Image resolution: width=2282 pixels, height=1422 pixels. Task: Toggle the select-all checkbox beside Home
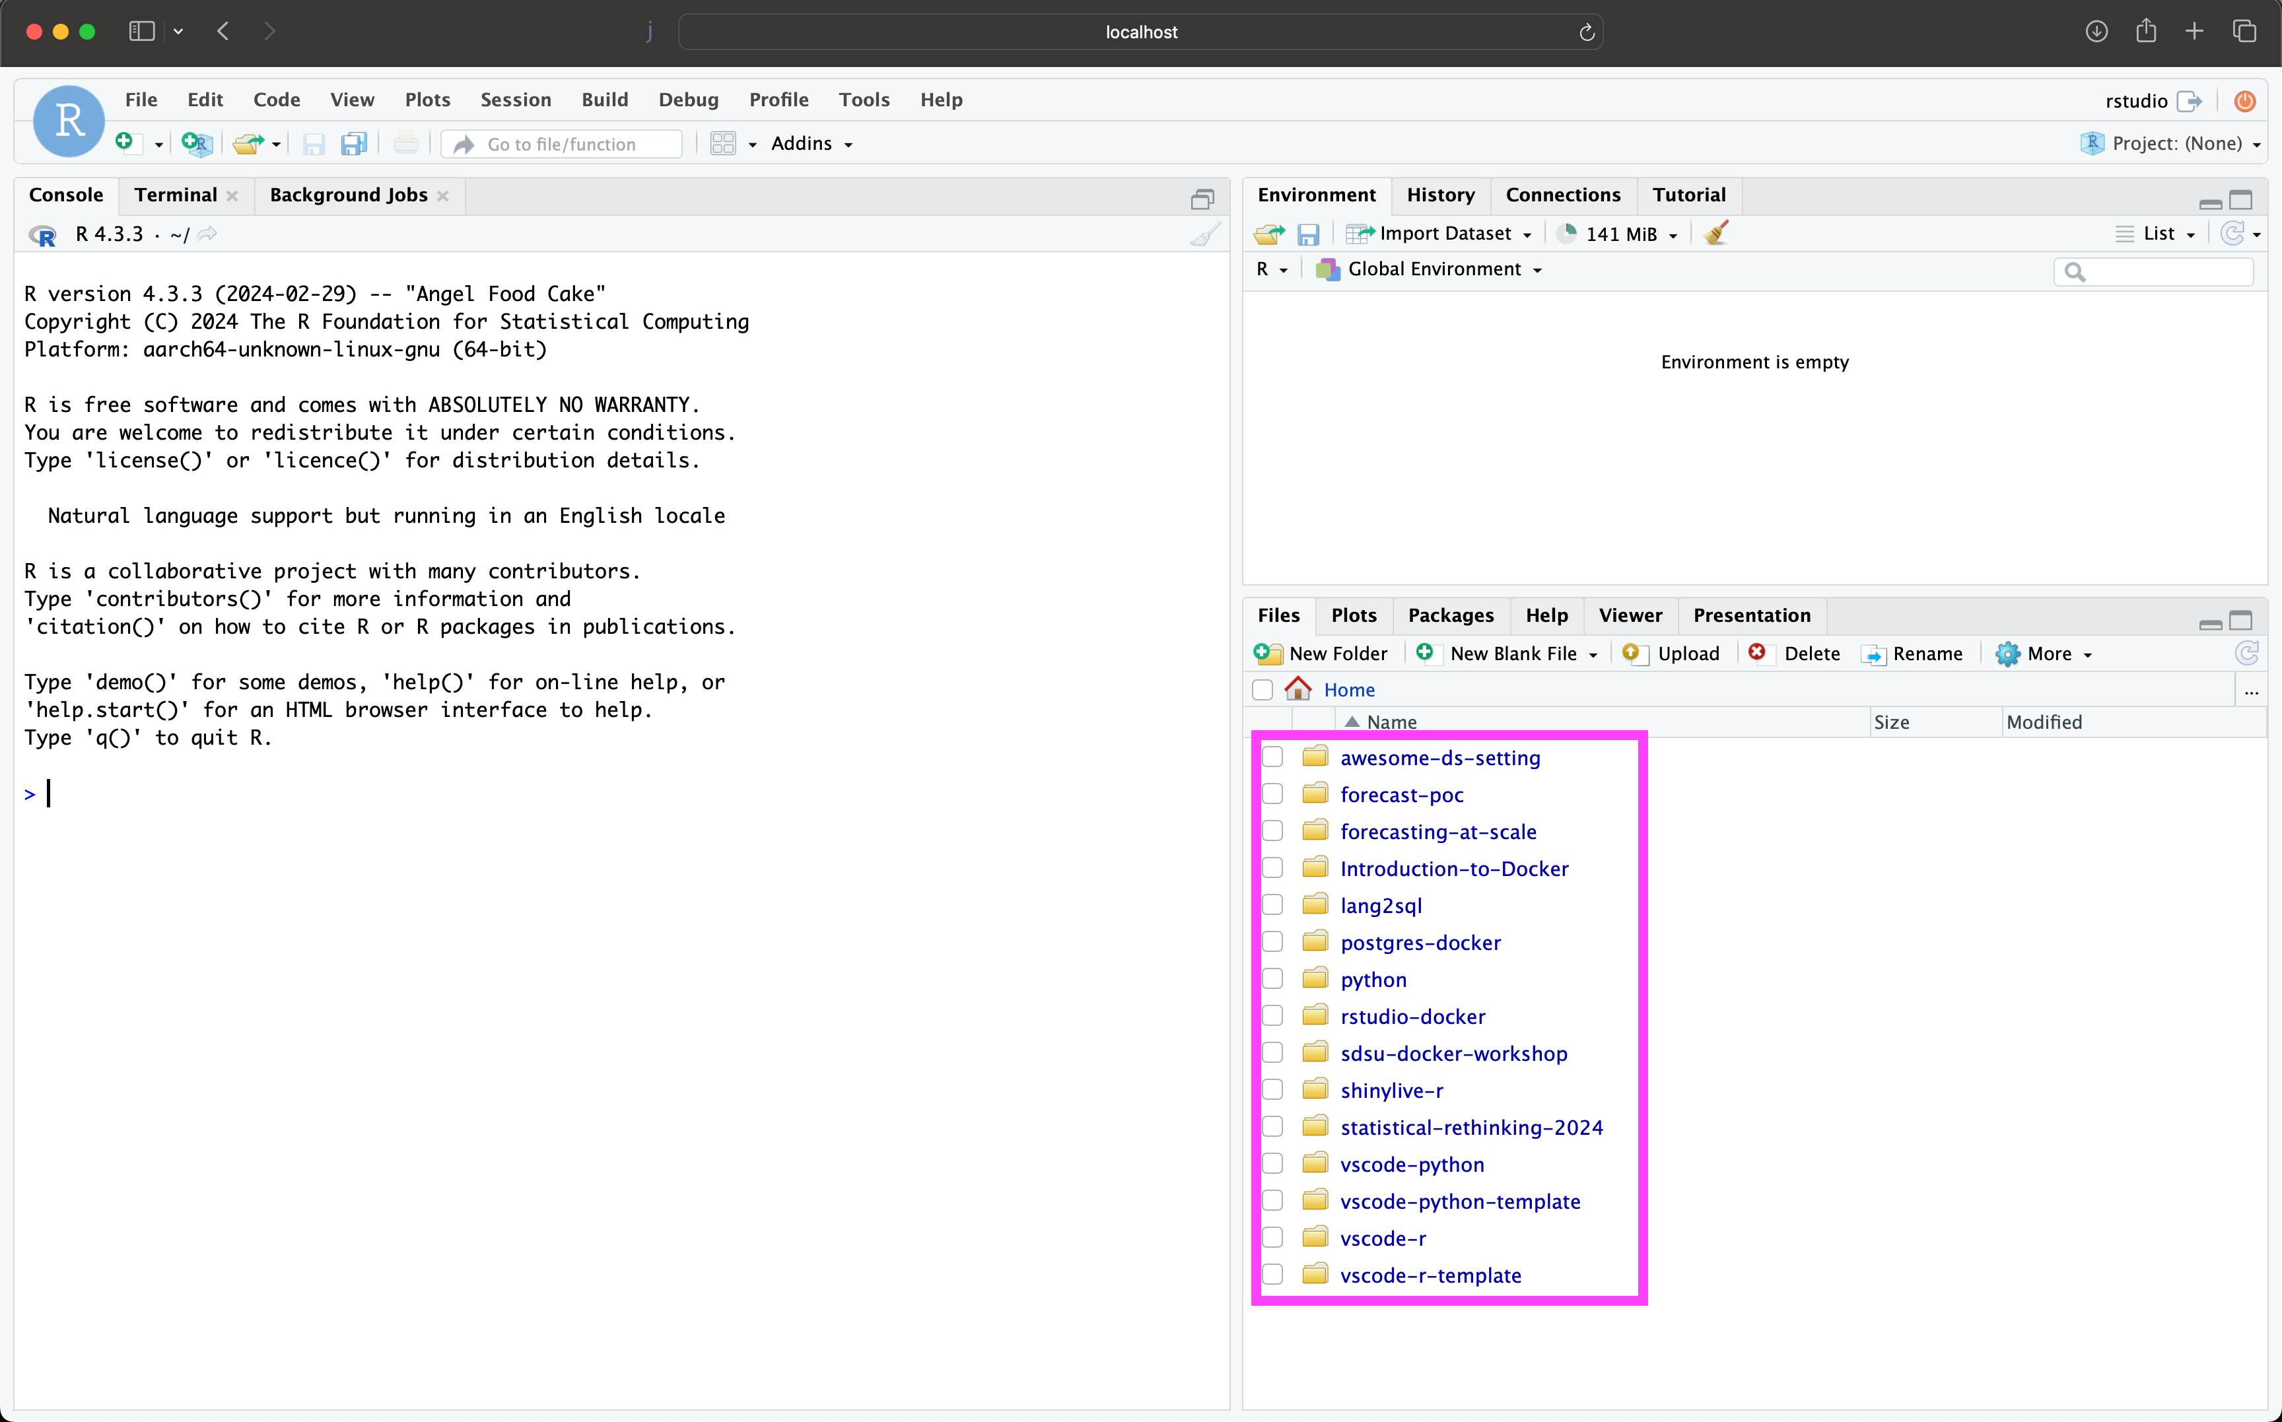[1262, 689]
